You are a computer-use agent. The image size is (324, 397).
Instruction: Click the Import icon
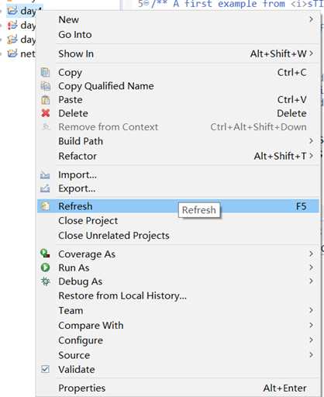tap(45, 175)
